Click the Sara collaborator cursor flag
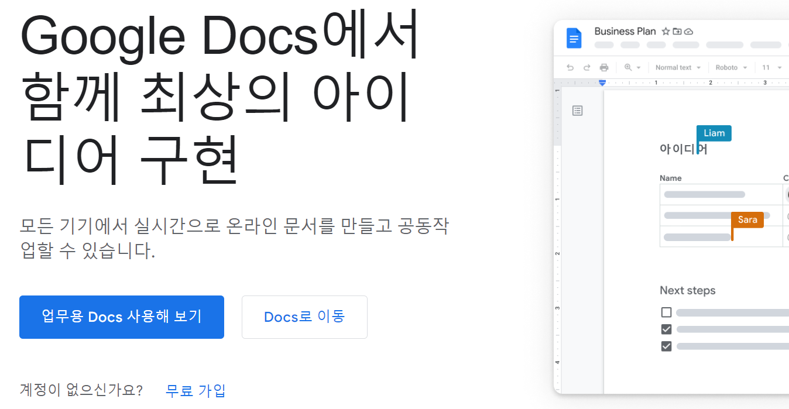The width and height of the screenshot is (789, 409). tap(747, 219)
